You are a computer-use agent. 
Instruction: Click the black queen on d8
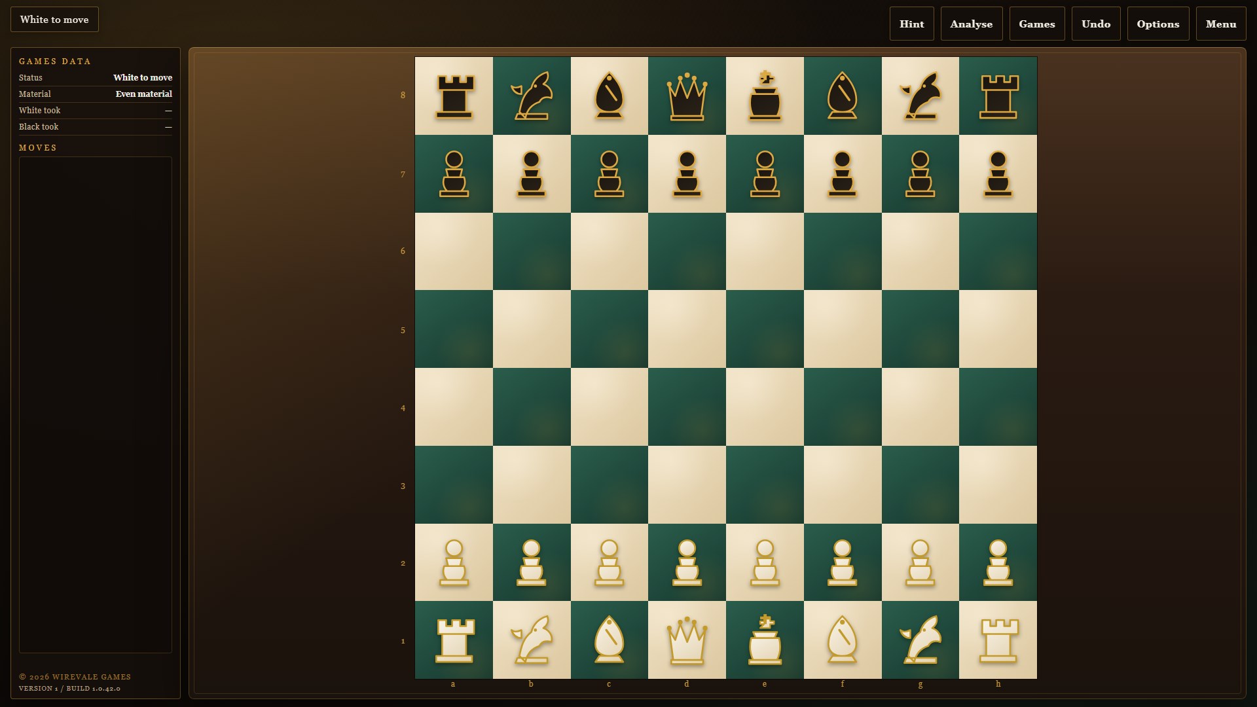(x=687, y=96)
